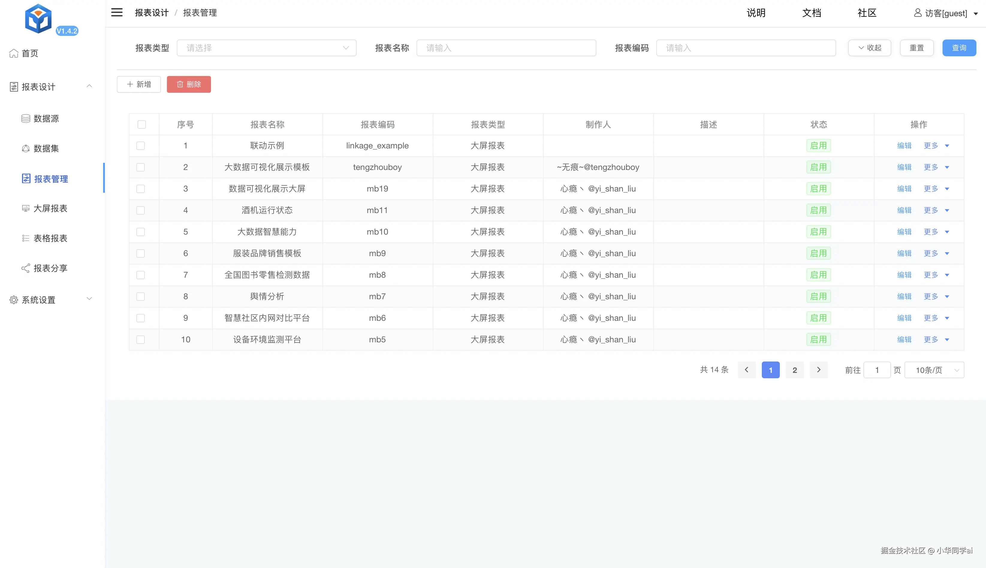Open the 访客[guest] user dropdown

pyautogui.click(x=946, y=13)
